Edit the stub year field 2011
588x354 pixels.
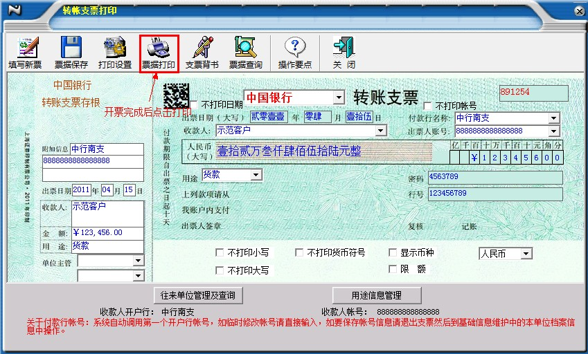(x=81, y=189)
